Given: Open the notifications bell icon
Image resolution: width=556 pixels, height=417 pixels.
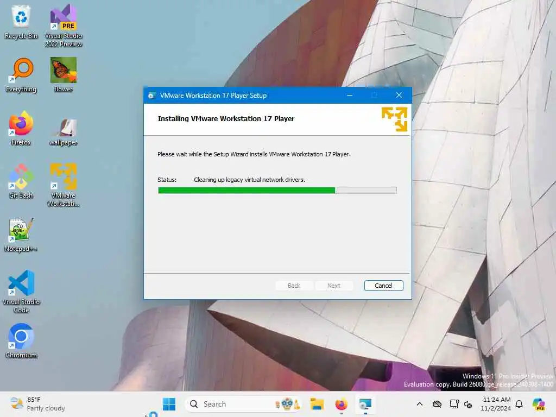Looking at the screenshot, I should tap(519, 404).
